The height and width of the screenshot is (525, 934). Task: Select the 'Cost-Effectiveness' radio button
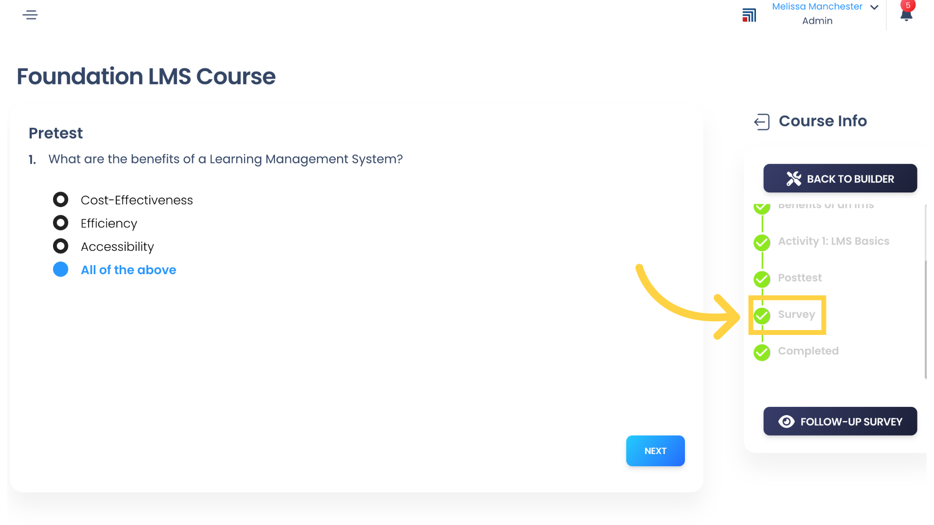(x=60, y=199)
